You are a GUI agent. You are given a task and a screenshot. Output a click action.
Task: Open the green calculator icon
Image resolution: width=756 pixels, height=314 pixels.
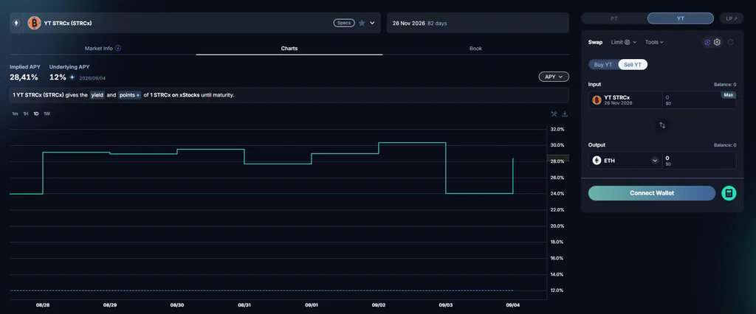(729, 193)
